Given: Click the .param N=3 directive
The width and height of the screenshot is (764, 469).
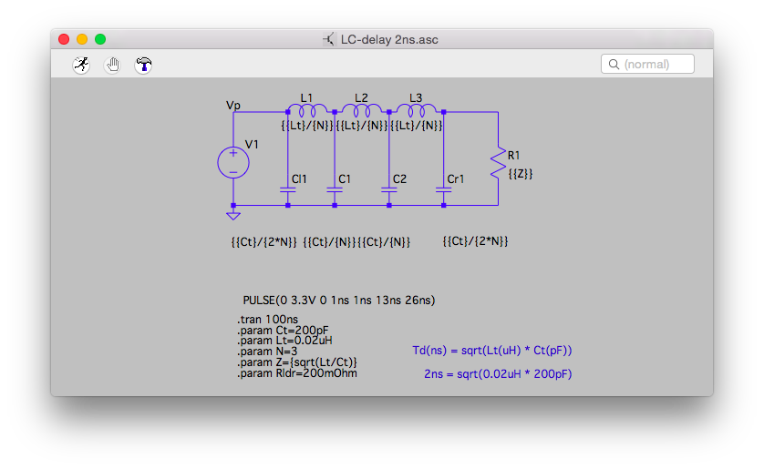Looking at the screenshot, I should click(267, 352).
